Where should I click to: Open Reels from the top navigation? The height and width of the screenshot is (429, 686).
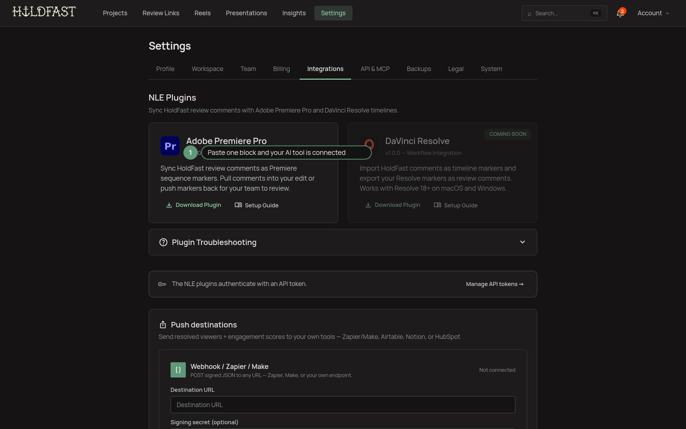coord(202,13)
